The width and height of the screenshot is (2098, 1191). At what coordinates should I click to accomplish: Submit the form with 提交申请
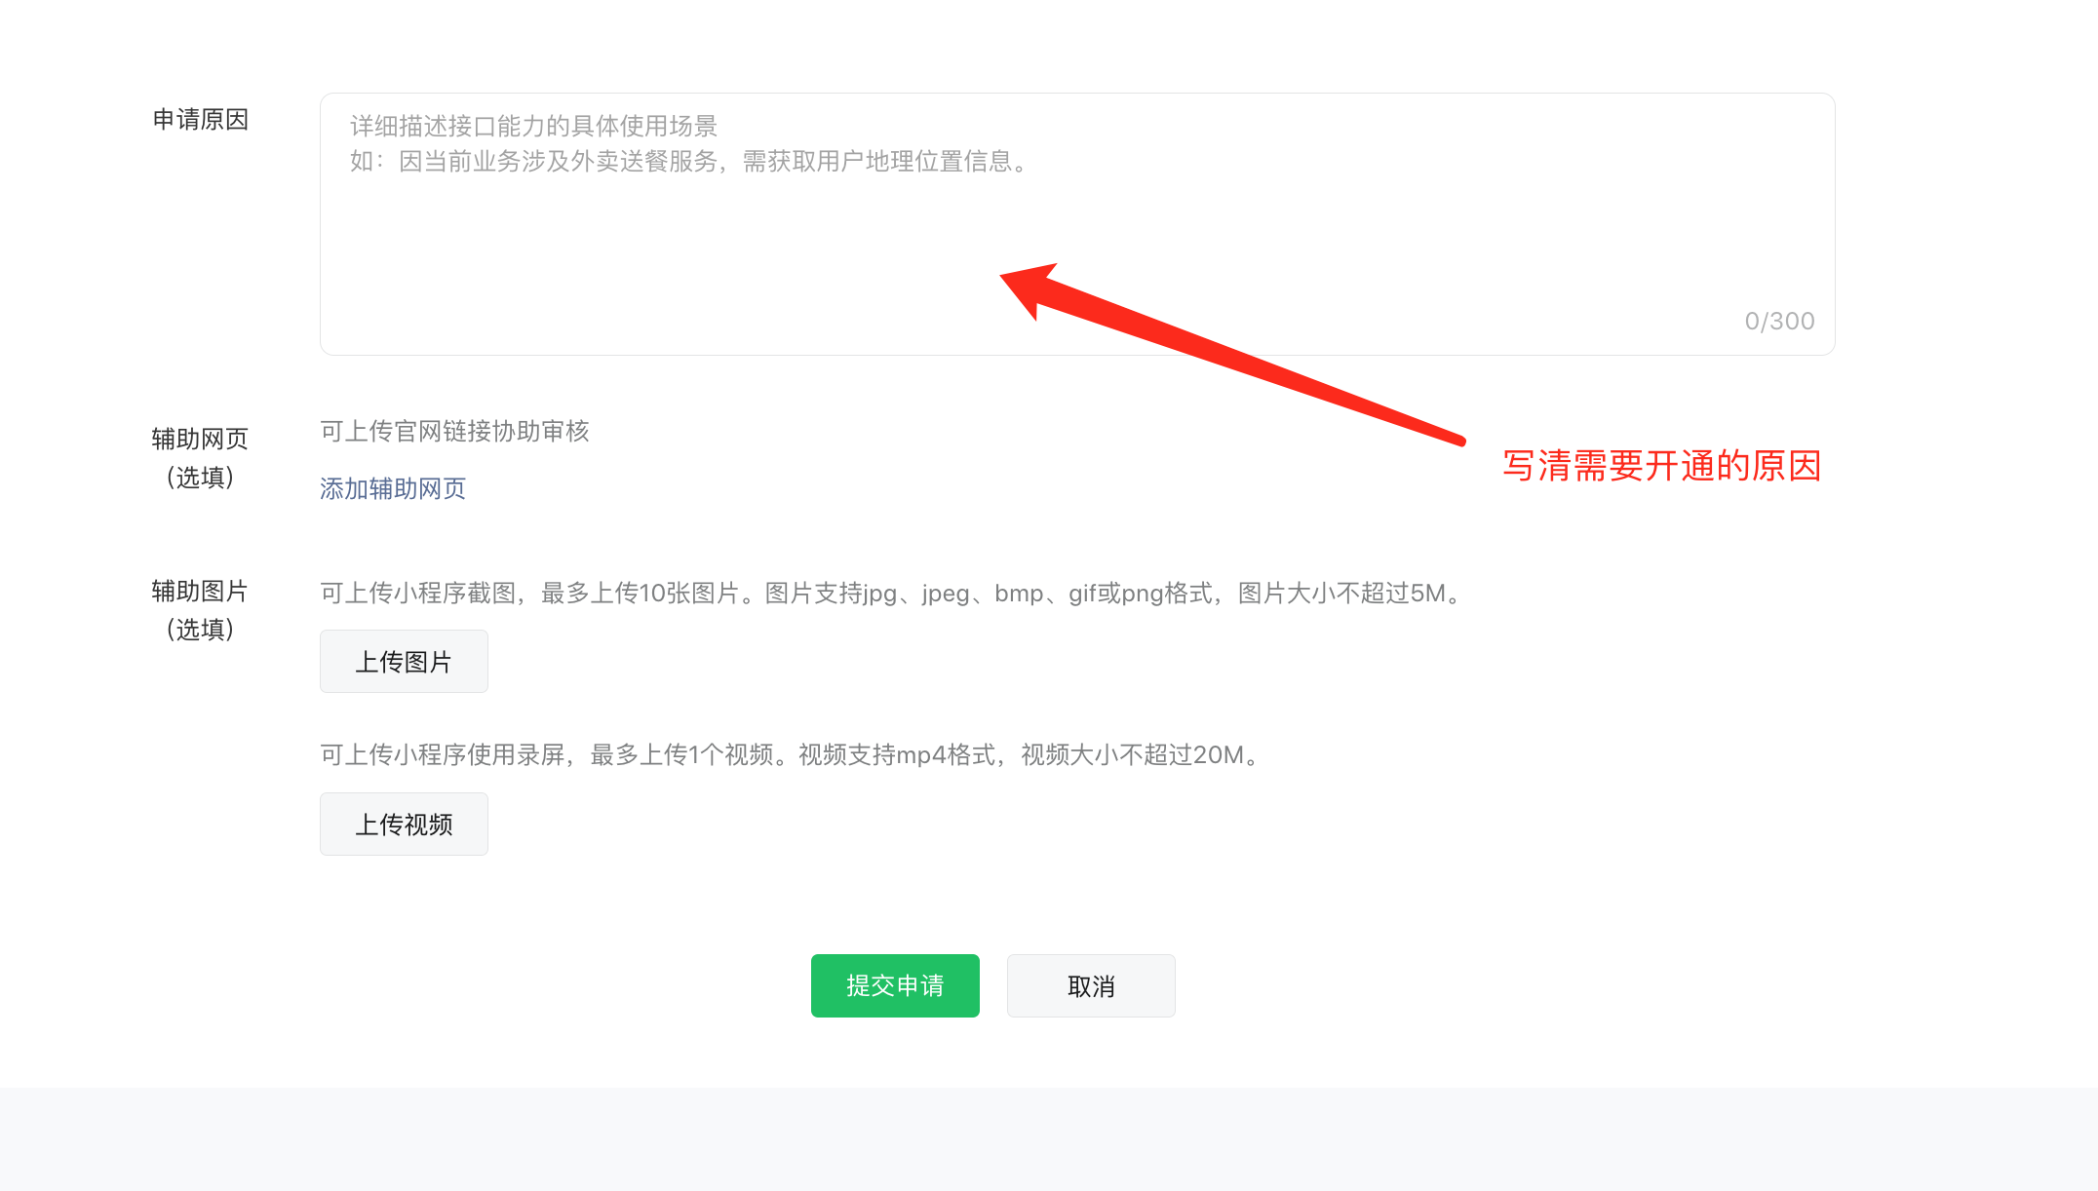pyautogui.click(x=895, y=985)
